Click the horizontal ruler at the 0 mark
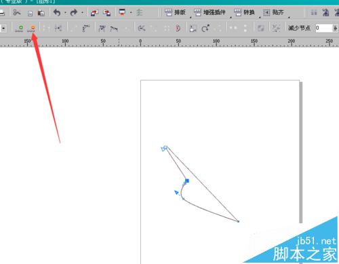This screenshot has width=339, height=264. coord(140,42)
